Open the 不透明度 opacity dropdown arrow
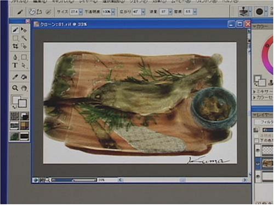Viewport: 274px width, 205px height. click(113, 12)
